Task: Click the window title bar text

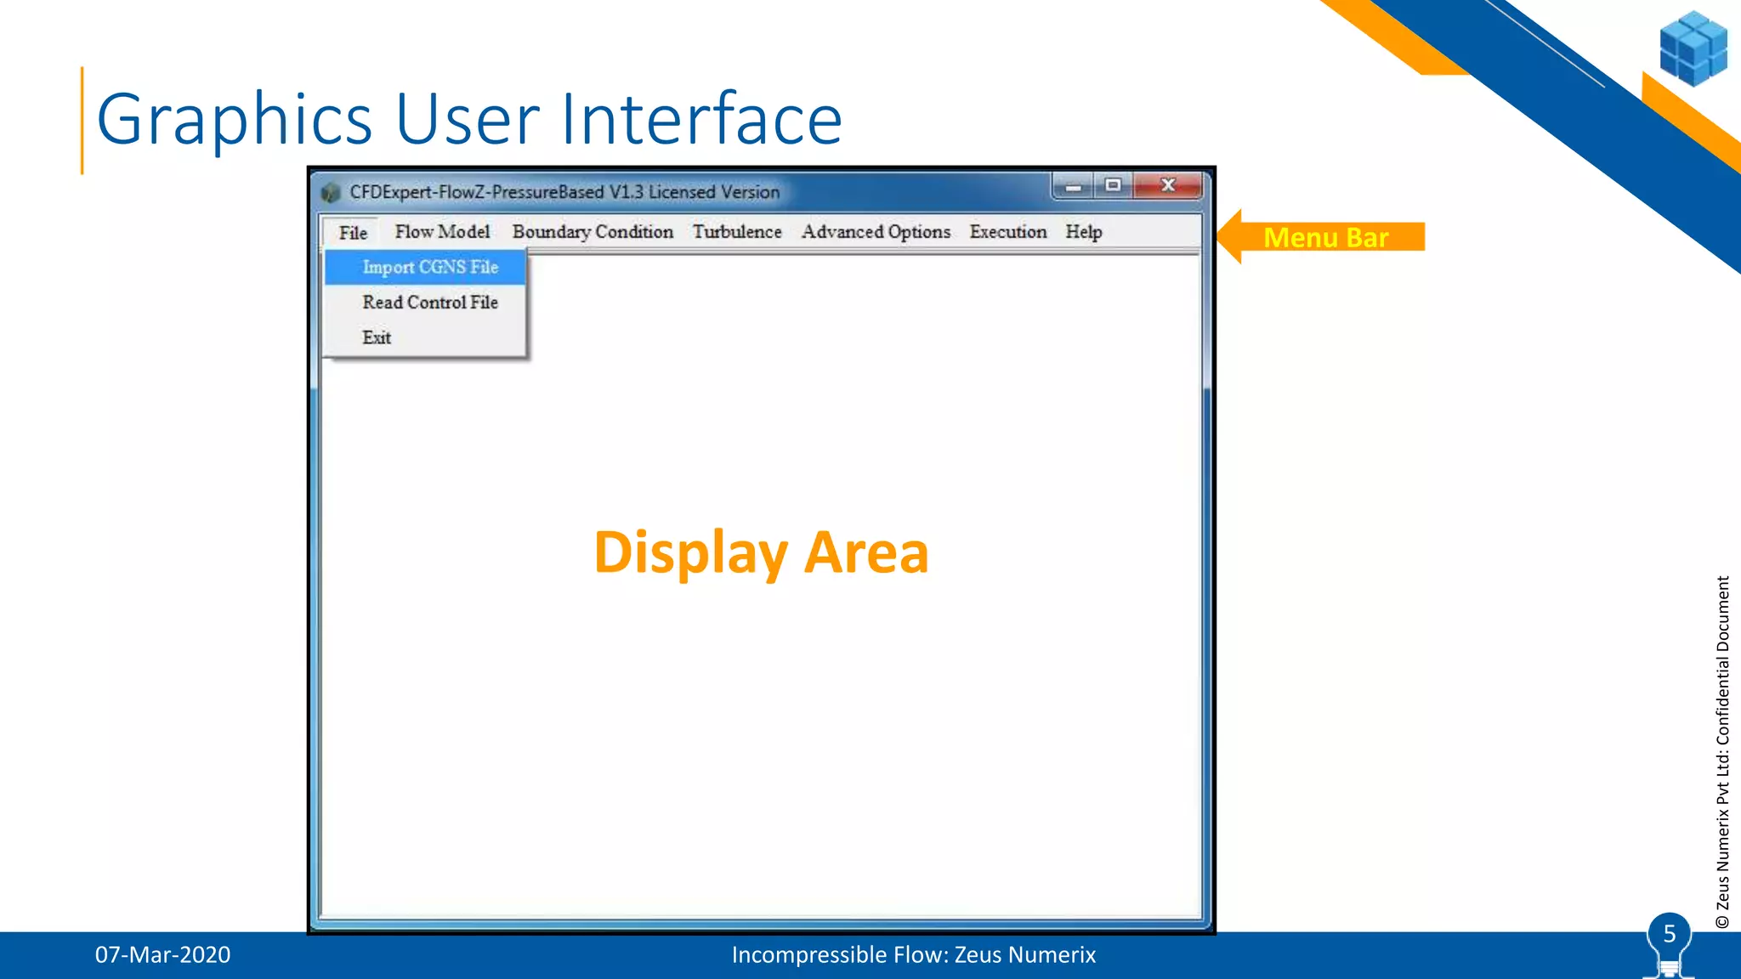Action: point(564,192)
